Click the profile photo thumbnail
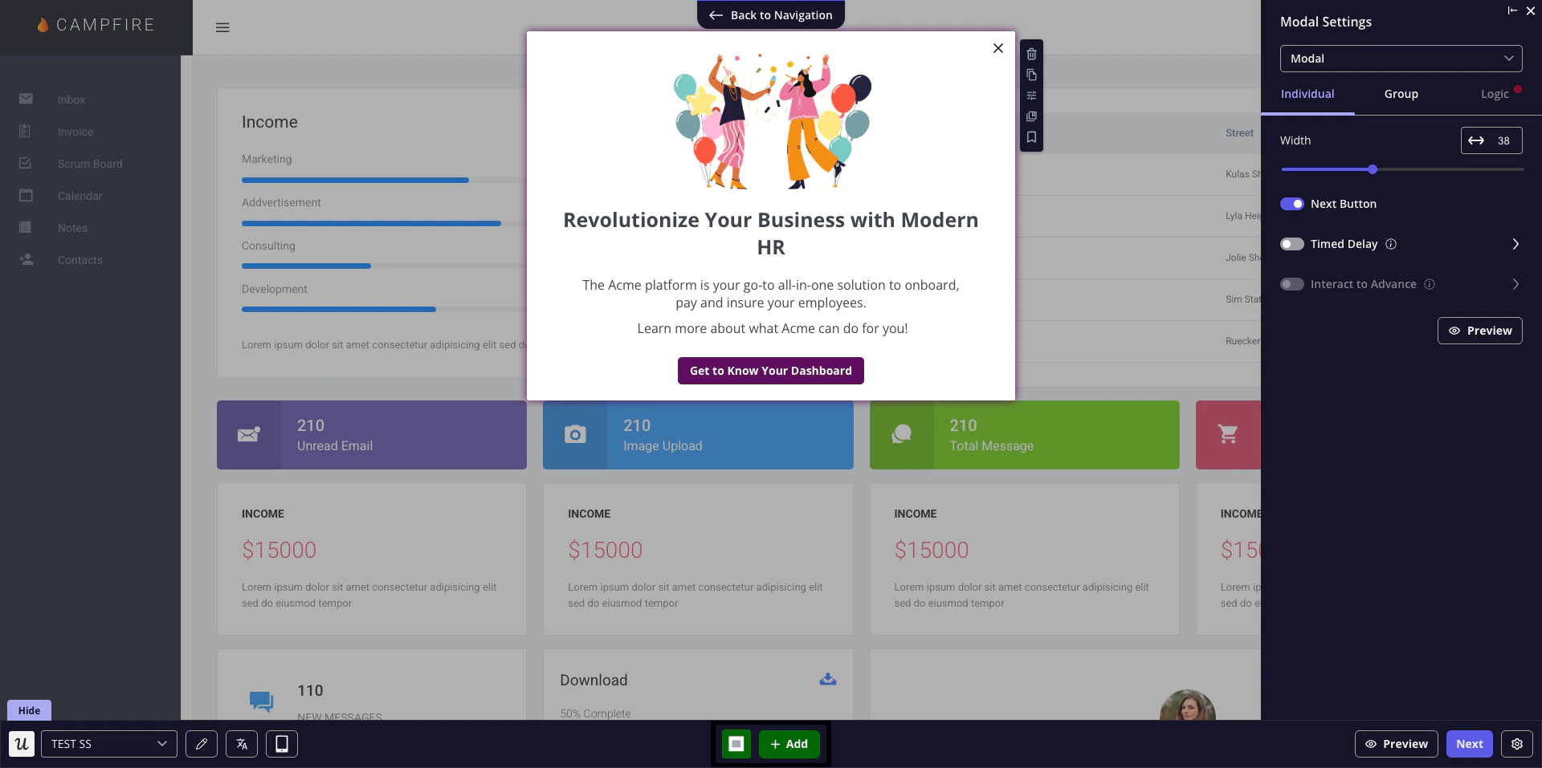This screenshot has height=768, width=1542. (x=1187, y=705)
